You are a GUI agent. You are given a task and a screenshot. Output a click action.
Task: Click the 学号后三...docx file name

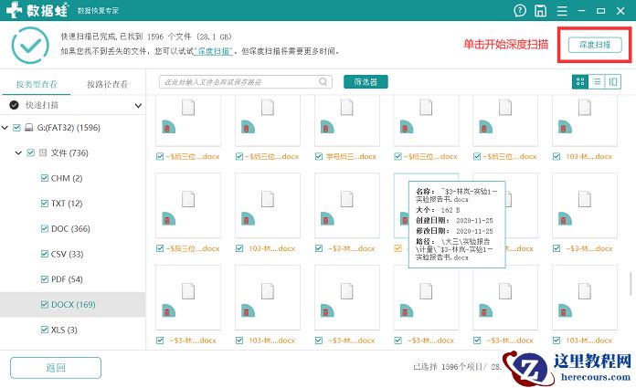351,156
